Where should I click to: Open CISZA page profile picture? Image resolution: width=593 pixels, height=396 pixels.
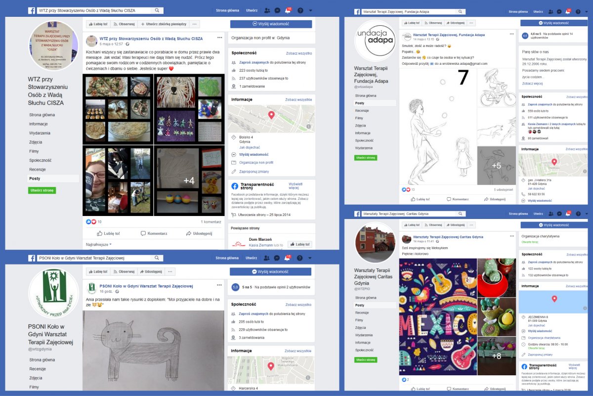point(53,45)
